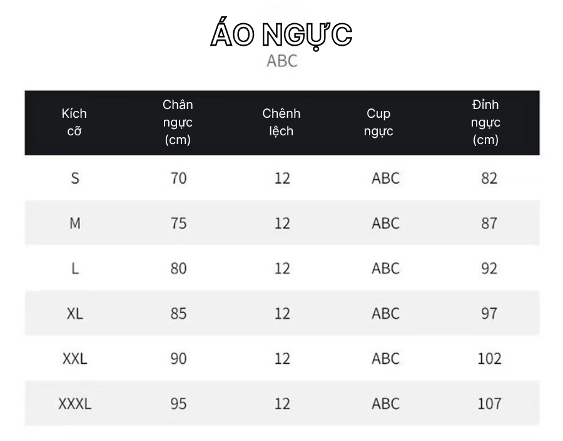The image size is (563, 441).
Task: Select the Đỉnh ngực (cm) column header
Action: pos(485,122)
